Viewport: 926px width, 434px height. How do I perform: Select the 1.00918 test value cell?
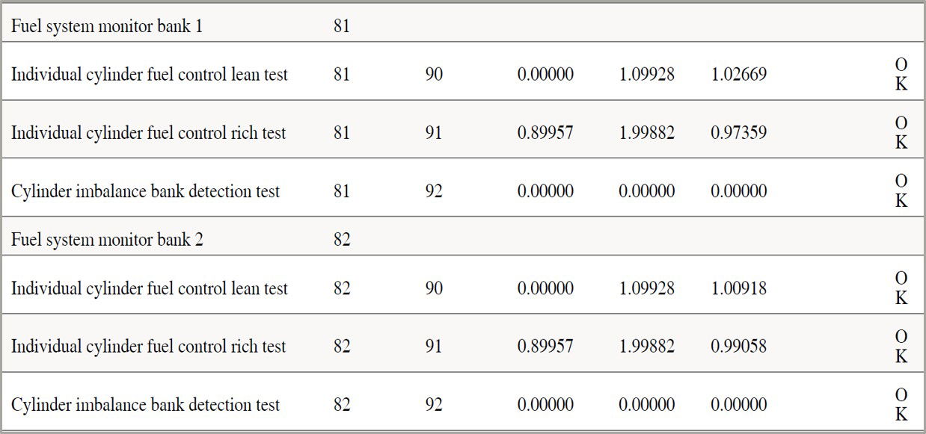click(738, 288)
